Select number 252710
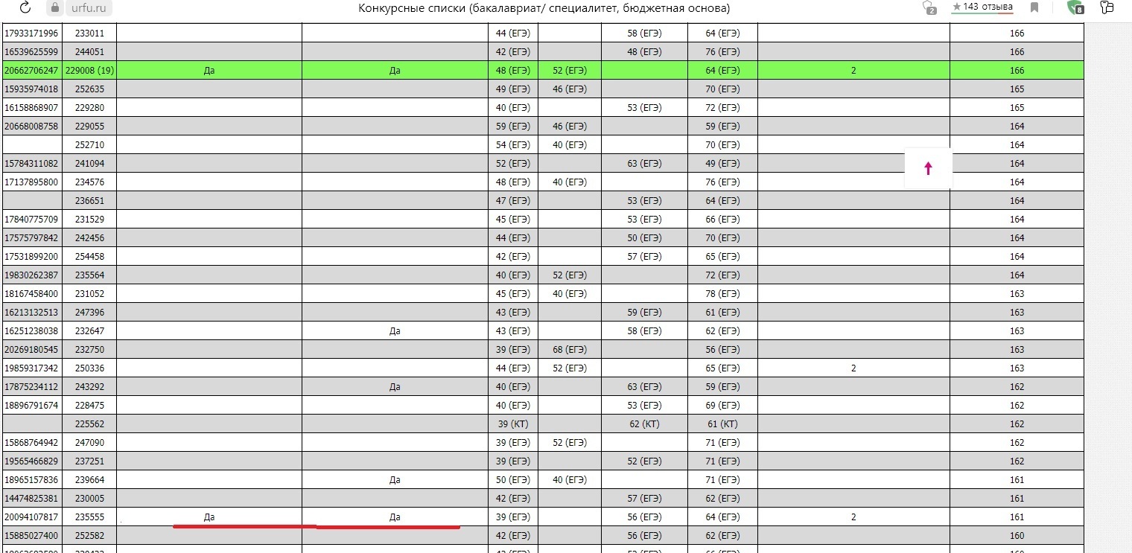 point(89,145)
